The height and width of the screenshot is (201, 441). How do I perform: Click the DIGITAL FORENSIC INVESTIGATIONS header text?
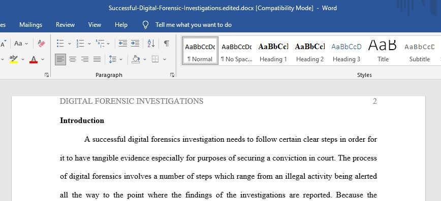tap(132, 101)
